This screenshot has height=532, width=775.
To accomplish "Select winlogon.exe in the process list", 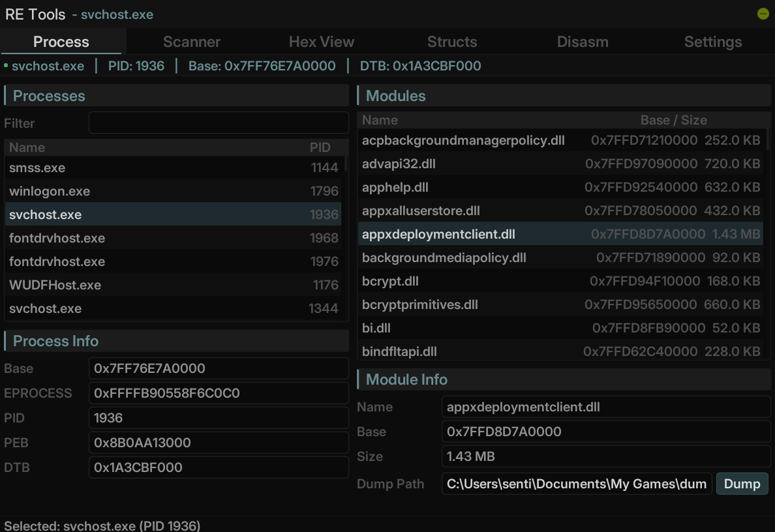I will (x=173, y=191).
